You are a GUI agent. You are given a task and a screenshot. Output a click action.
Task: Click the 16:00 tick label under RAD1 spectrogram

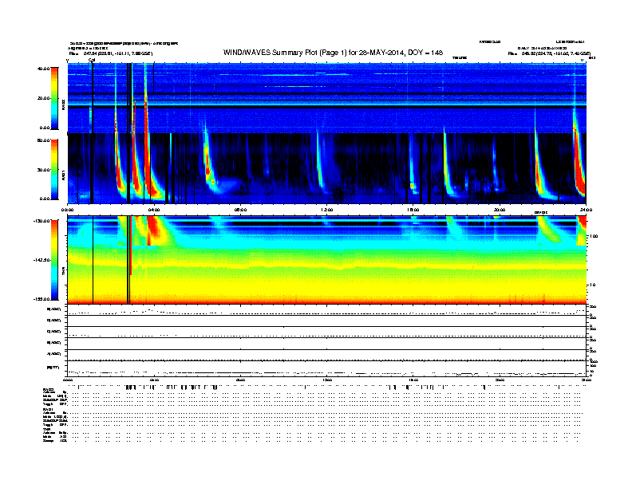tap(413, 210)
